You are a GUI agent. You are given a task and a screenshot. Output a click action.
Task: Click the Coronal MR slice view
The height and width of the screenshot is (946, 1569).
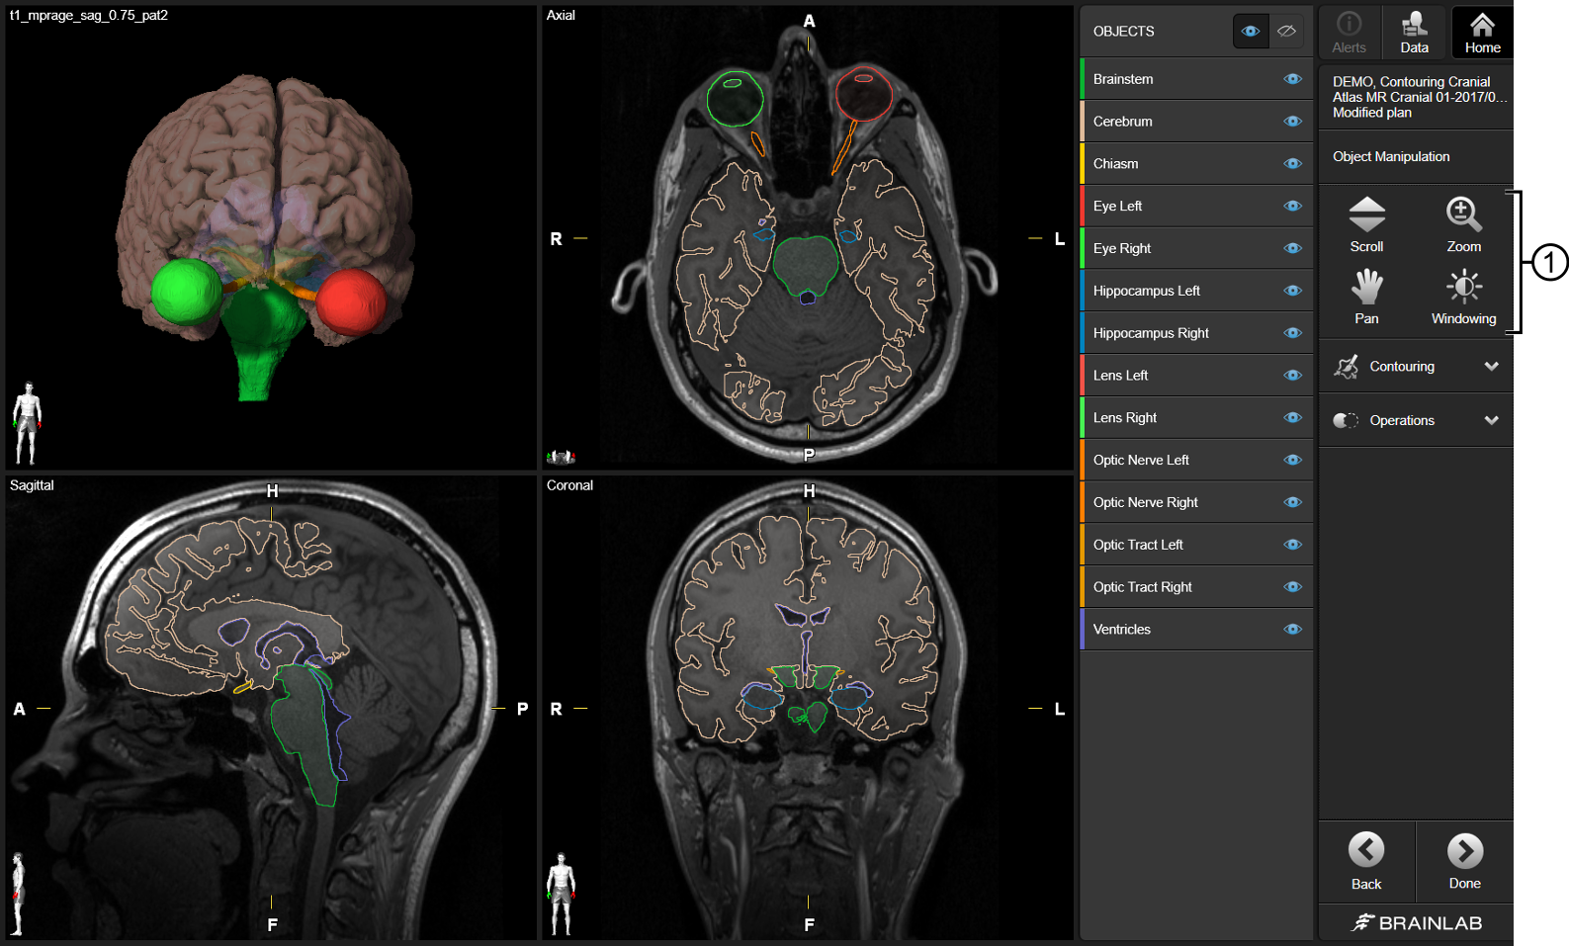(808, 708)
